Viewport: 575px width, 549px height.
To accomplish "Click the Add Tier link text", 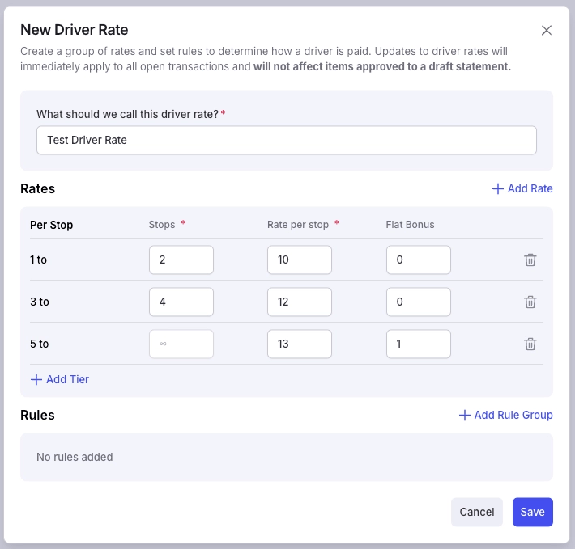I will [x=67, y=379].
